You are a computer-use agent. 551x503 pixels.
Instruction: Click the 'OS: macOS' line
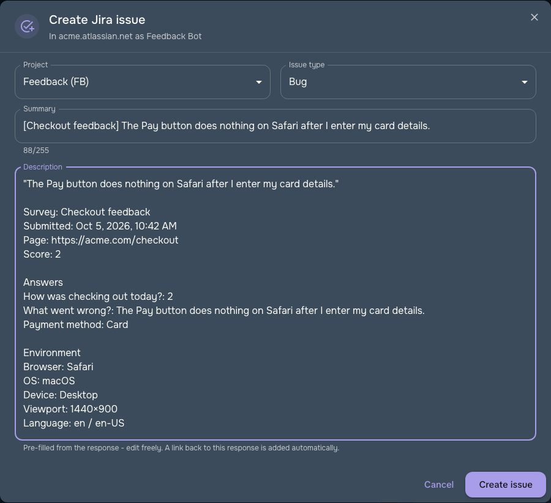pyautogui.click(x=49, y=381)
